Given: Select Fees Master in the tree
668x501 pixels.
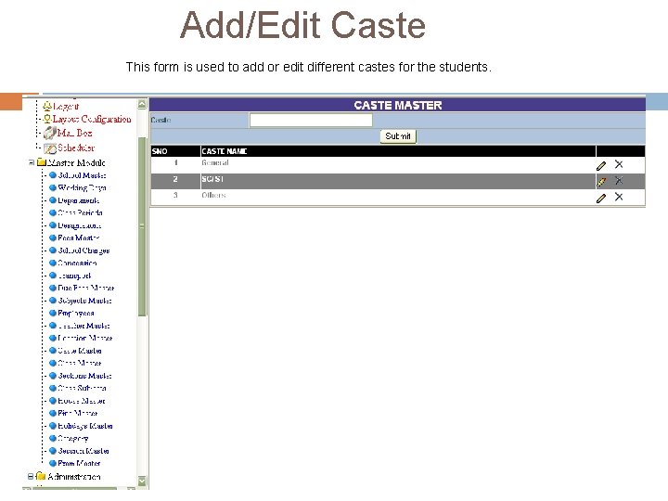Looking at the screenshot, I should (x=79, y=238).
